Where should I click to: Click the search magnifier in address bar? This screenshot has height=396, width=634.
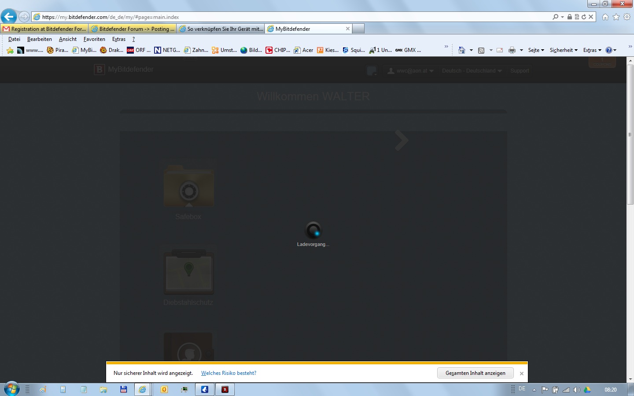click(x=556, y=17)
